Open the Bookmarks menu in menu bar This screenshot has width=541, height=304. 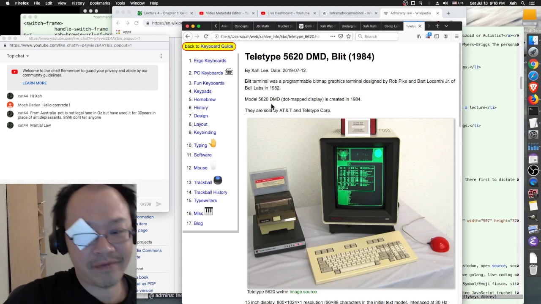[100, 3]
